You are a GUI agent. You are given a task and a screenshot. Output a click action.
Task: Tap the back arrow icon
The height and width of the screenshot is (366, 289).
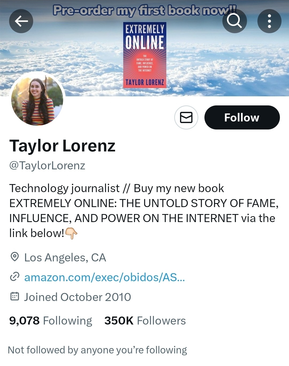coord(21,21)
